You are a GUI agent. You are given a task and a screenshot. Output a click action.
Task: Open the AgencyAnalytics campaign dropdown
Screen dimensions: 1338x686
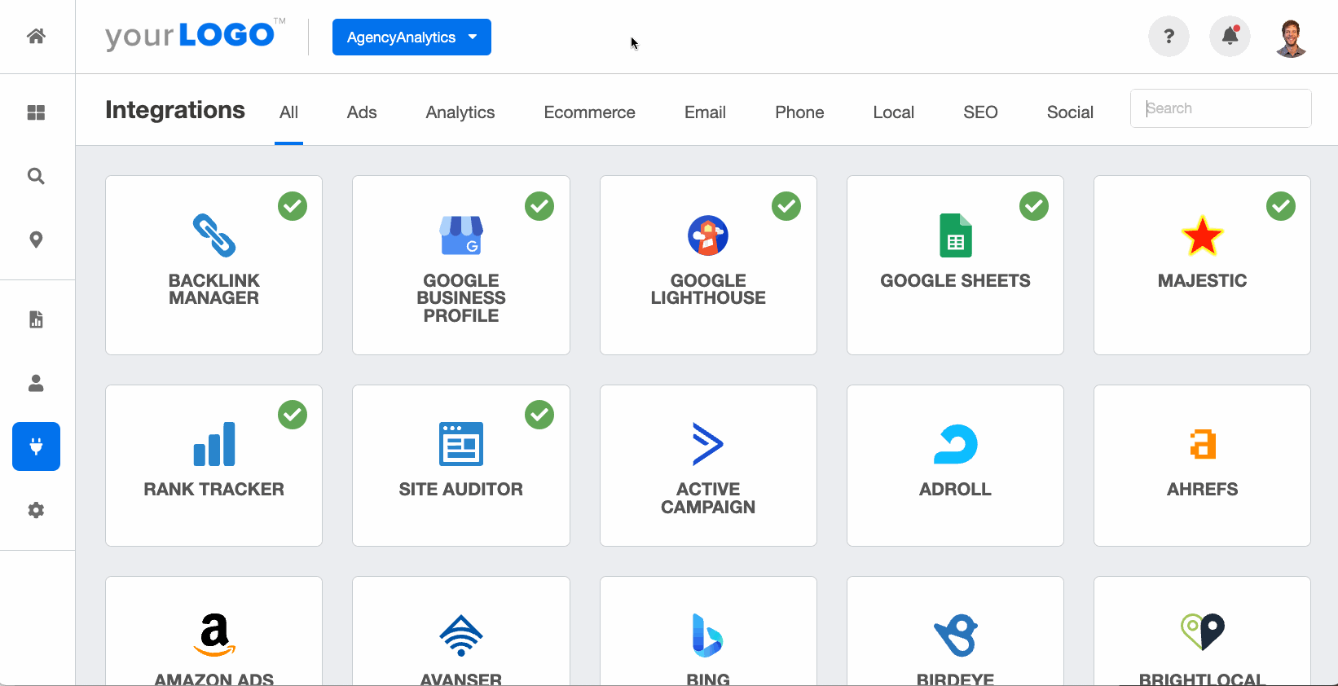coord(412,37)
